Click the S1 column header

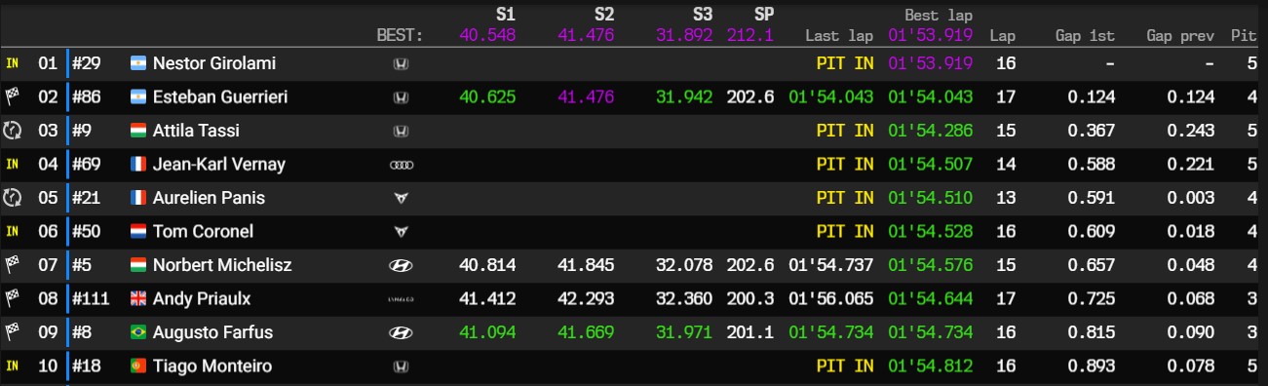tap(505, 16)
